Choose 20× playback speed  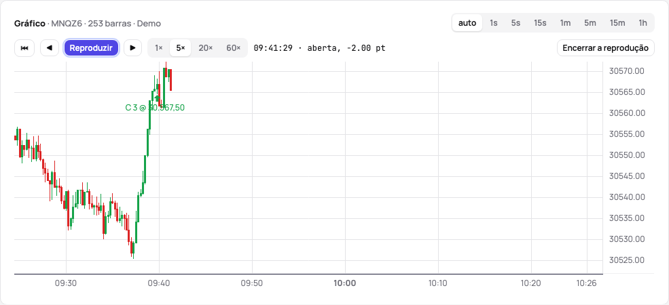(206, 48)
